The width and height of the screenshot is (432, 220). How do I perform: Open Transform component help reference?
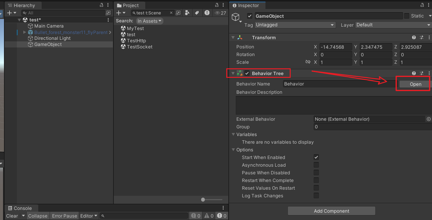point(414,38)
